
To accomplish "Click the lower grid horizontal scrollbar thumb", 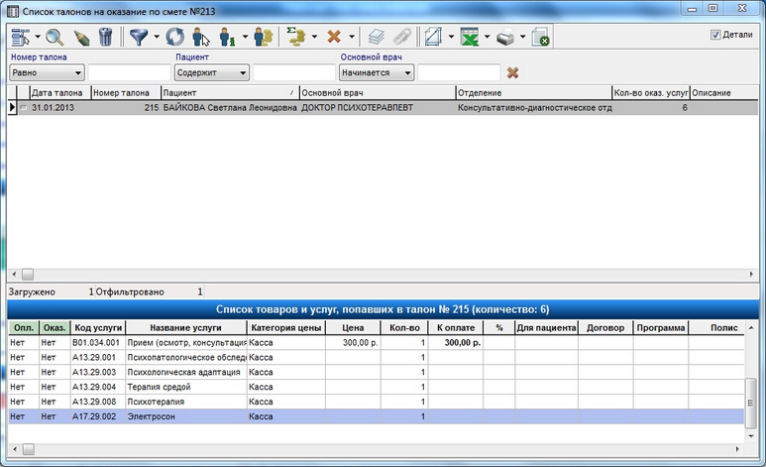I will tap(29, 449).
